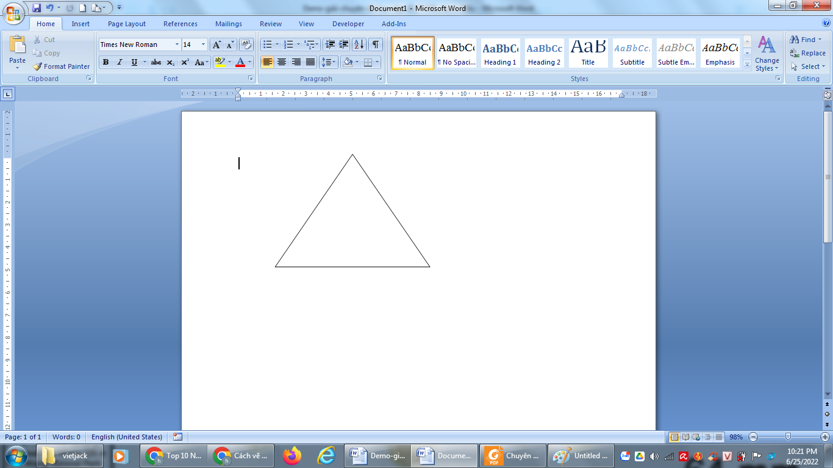Toggle Show/Hide paragraph marks
833x468 pixels.
click(x=376, y=44)
